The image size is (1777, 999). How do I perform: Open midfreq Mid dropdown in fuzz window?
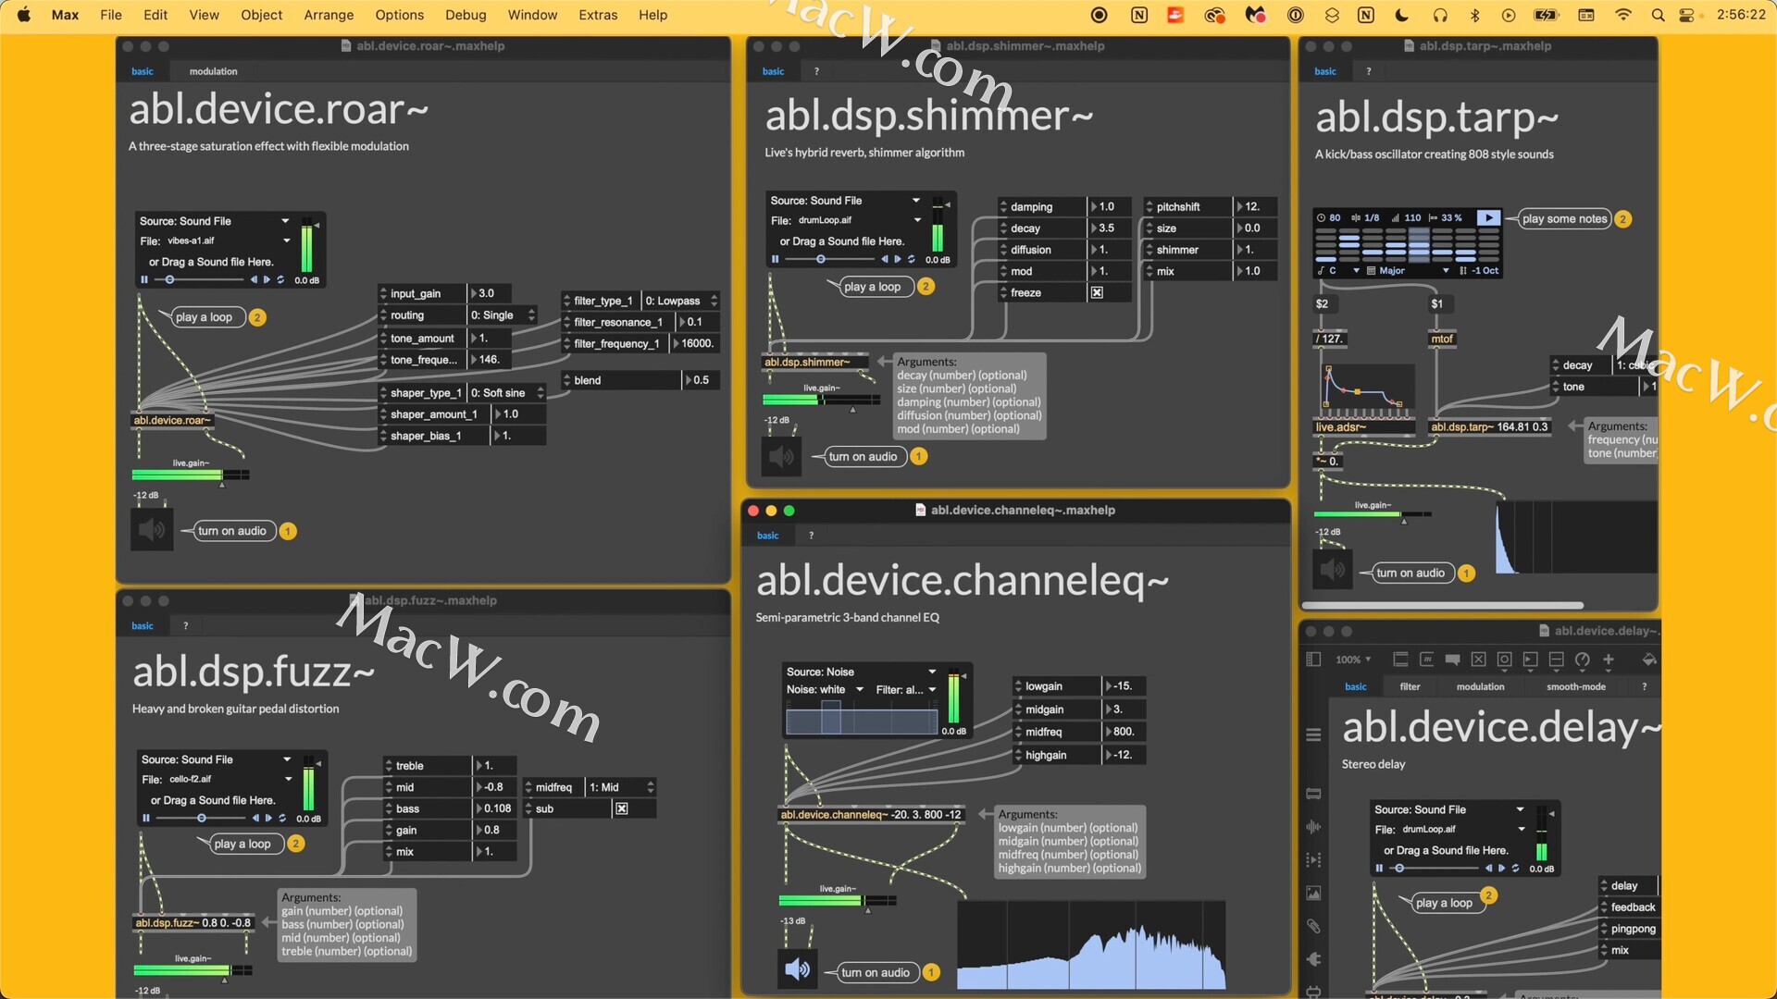pos(621,787)
